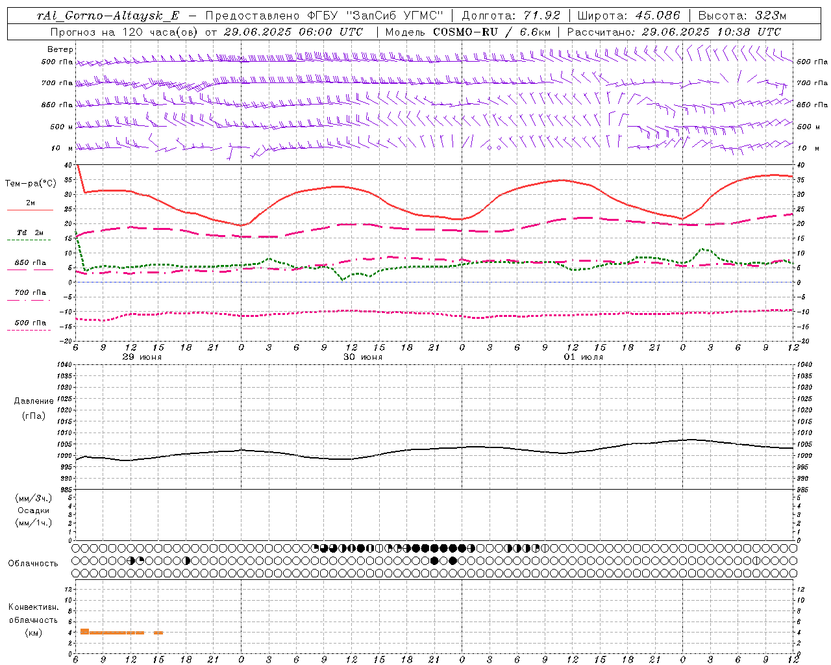Image resolution: width=831 pixels, height=665 pixels.
Task: Click the Конвективн. convective cloud label
Action: (33, 607)
